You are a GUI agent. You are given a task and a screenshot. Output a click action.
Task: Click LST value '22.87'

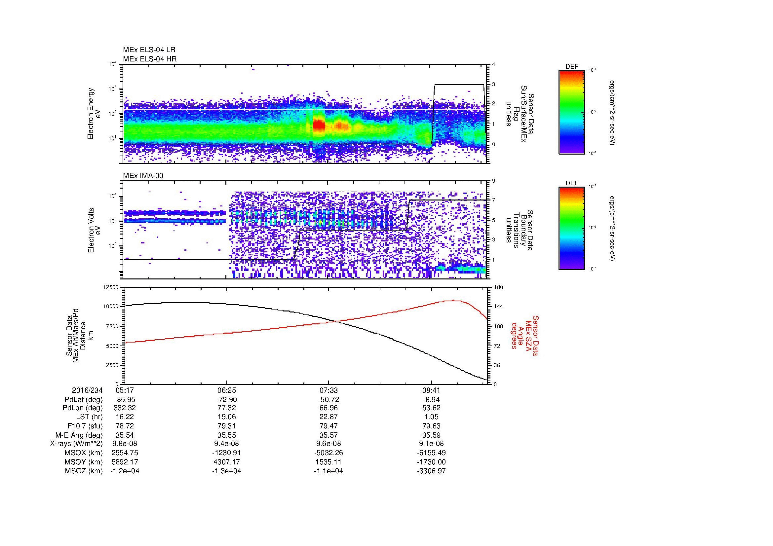[329, 417]
